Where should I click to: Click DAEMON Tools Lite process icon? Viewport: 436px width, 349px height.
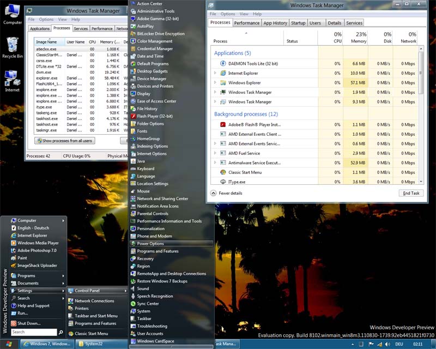[223, 63]
